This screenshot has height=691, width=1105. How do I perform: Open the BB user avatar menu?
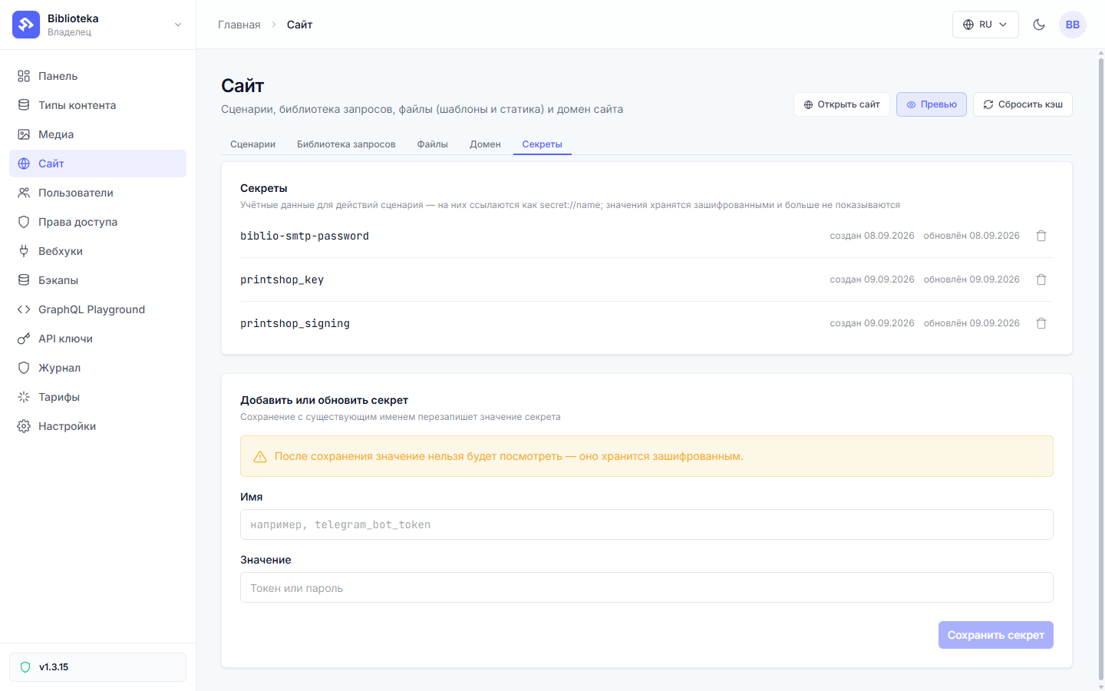[1073, 25]
